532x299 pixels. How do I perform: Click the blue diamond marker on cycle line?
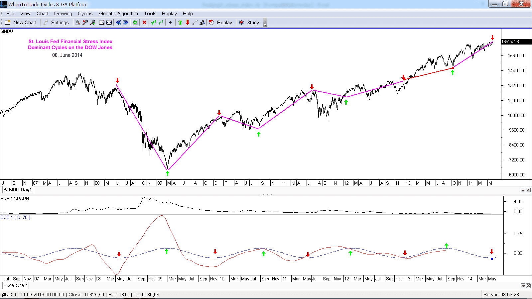click(x=492, y=259)
